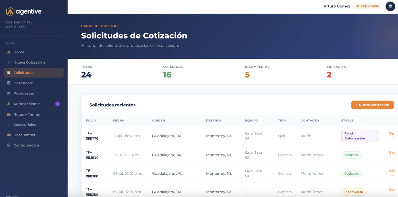
Task: Click the Autorizaciones badge showing 1
Action: click(58, 104)
